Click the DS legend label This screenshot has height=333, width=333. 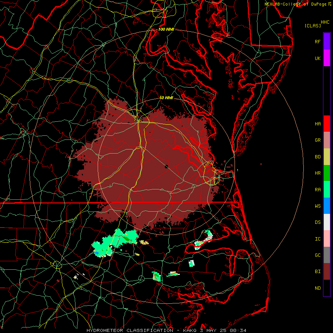point(317,222)
